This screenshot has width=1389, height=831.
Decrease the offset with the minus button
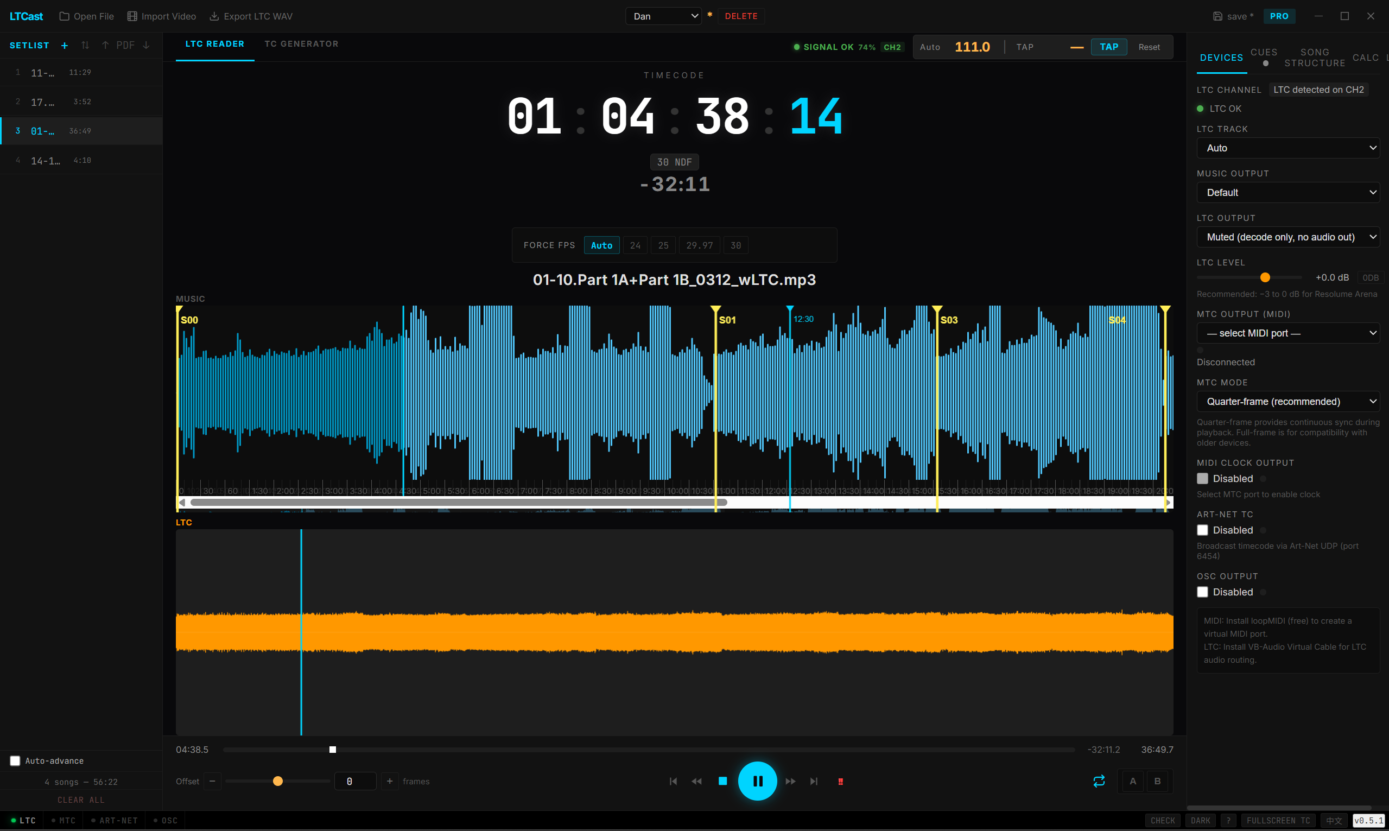[212, 781]
